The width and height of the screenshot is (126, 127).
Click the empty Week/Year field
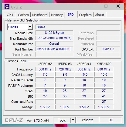tap(108, 54)
